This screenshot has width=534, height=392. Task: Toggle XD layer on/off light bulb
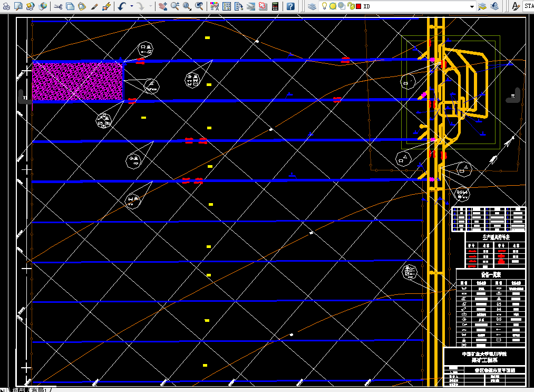click(x=324, y=6)
